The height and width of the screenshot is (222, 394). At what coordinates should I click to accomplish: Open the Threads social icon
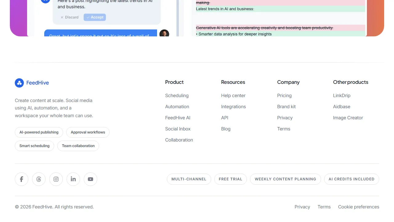pos(39,179)
